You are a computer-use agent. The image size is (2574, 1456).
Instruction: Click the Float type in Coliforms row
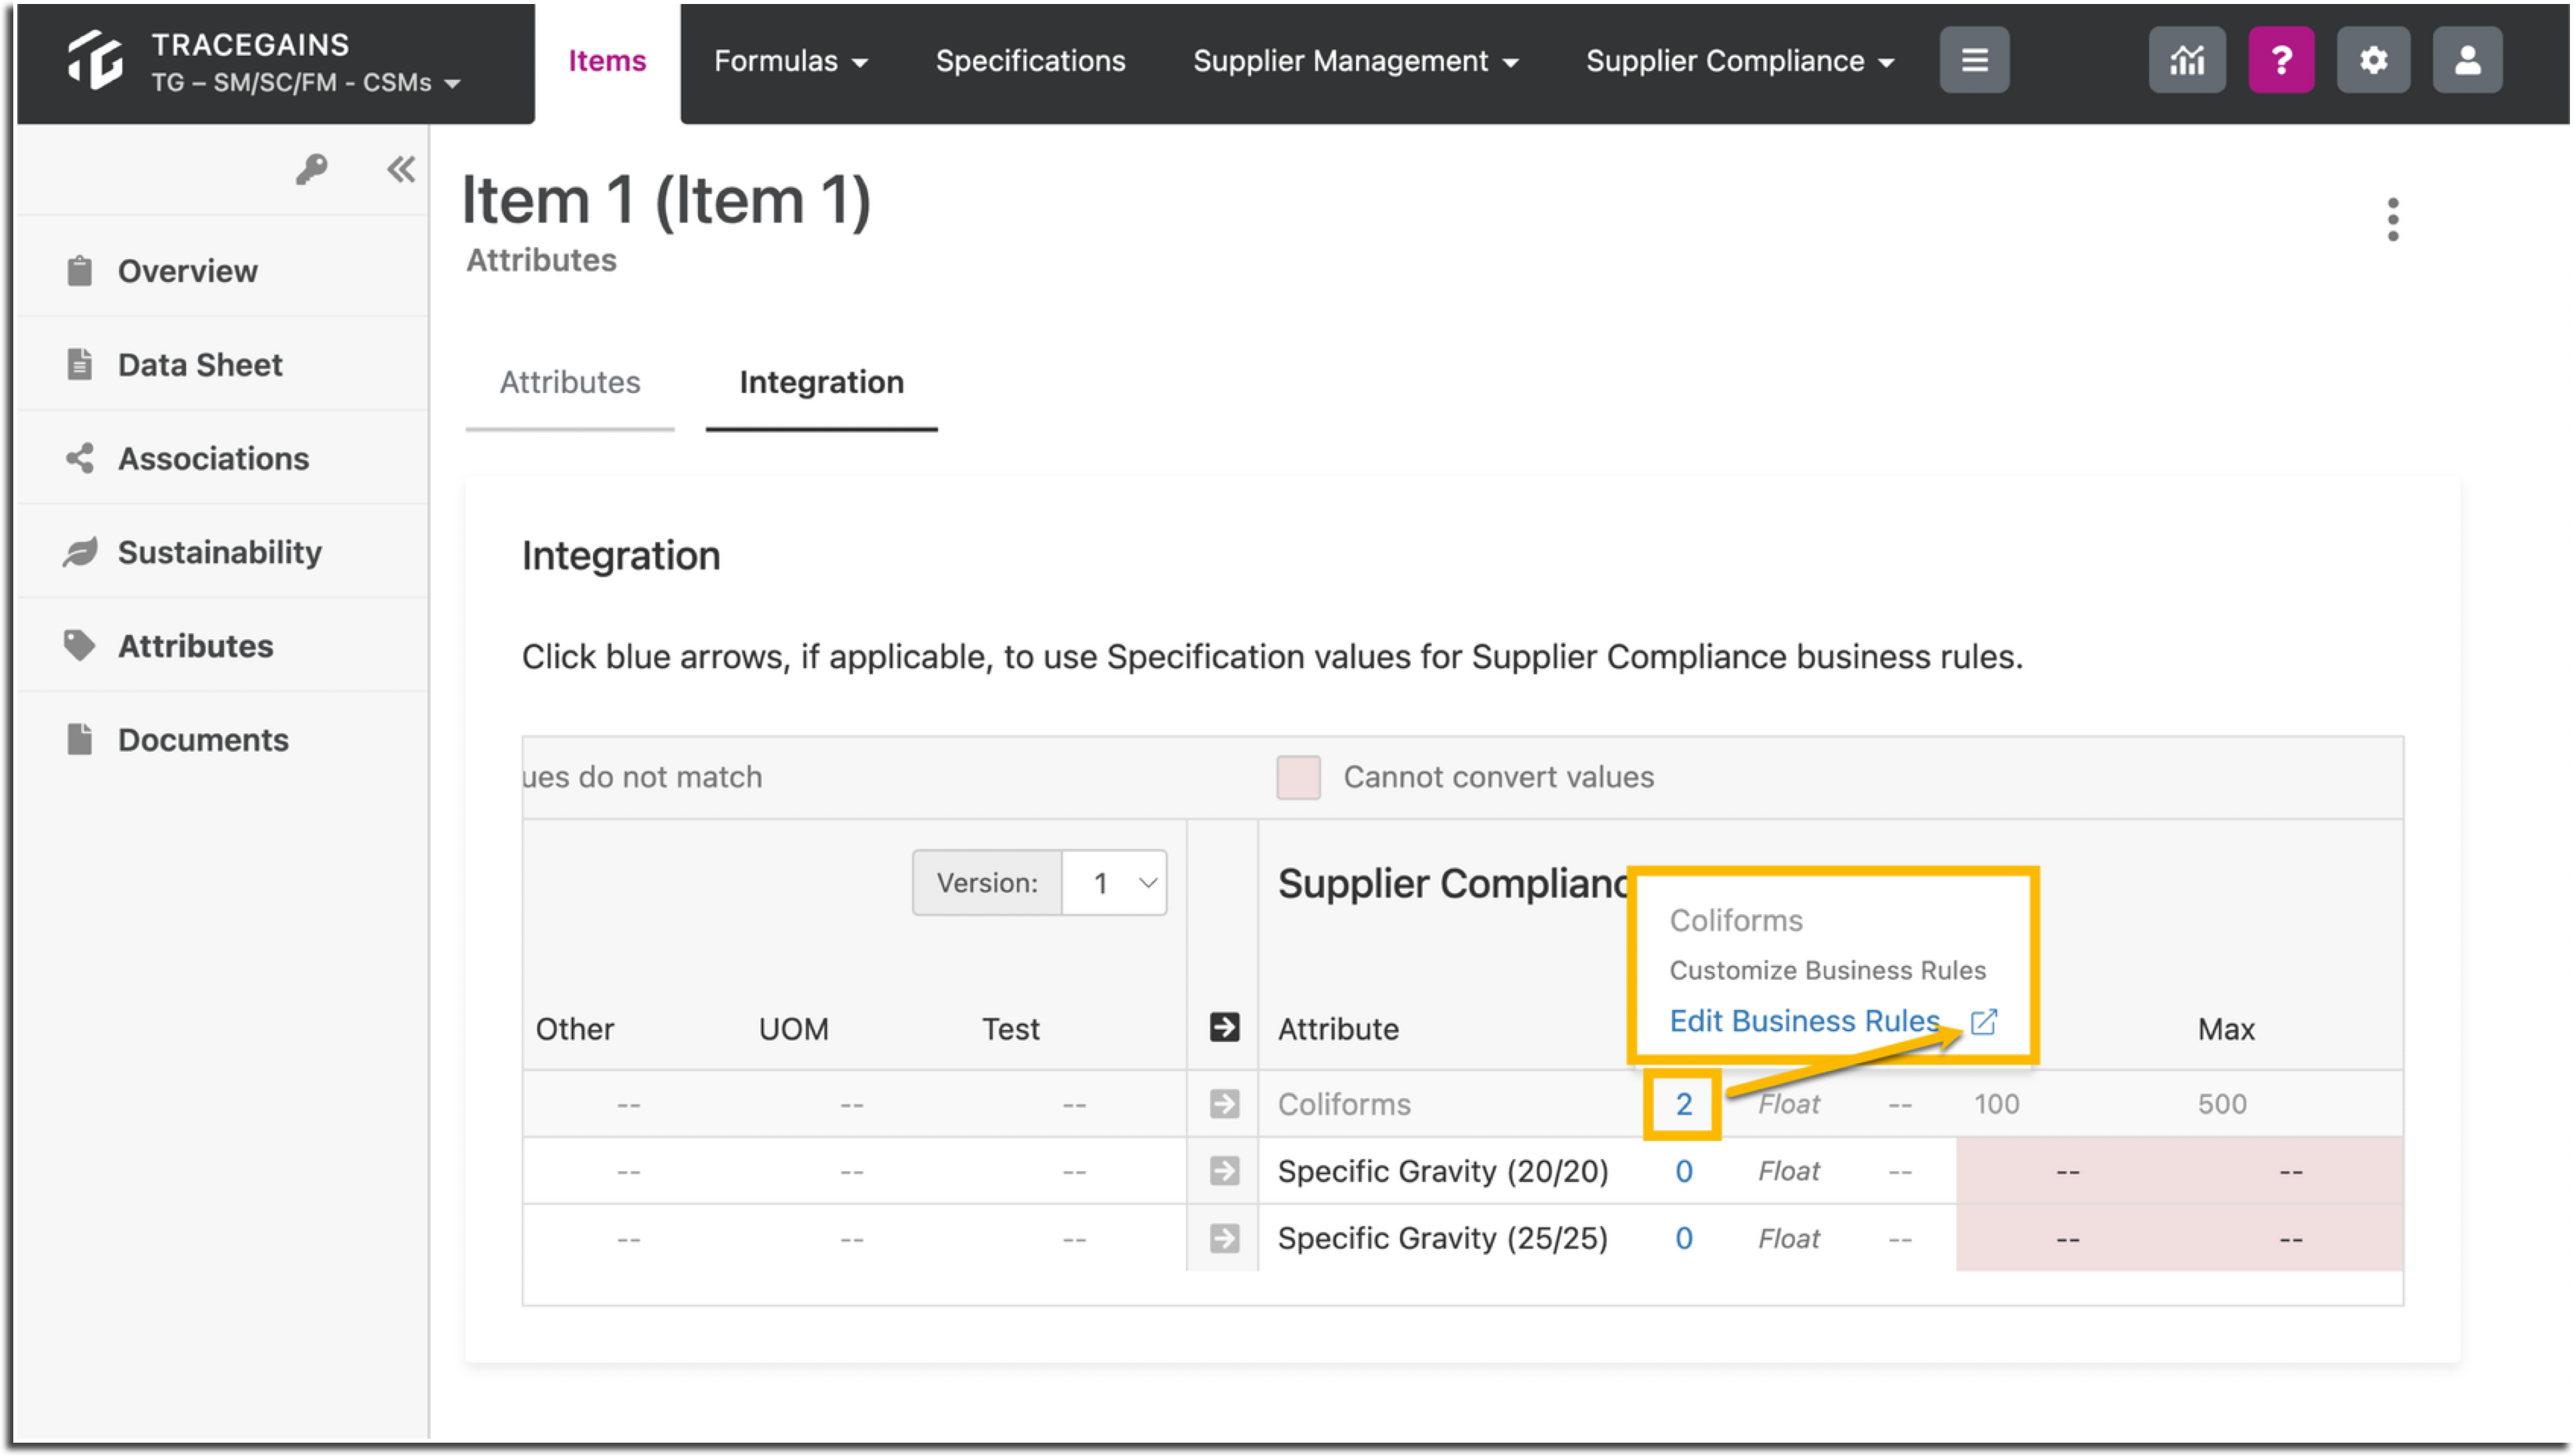tap(1788, 1104)
